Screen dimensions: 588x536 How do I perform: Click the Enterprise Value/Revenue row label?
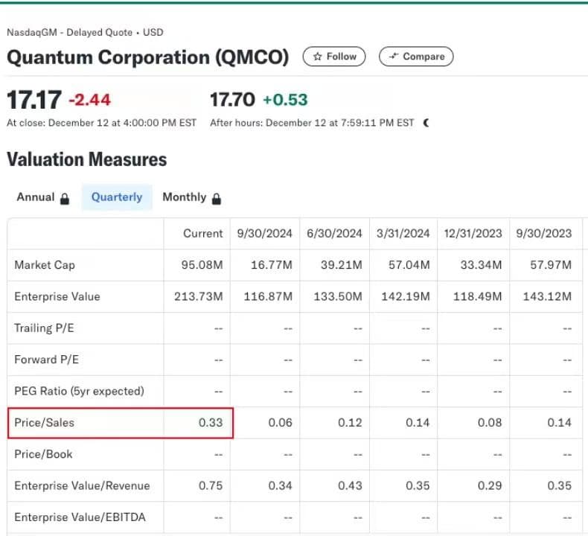[82, 486]
